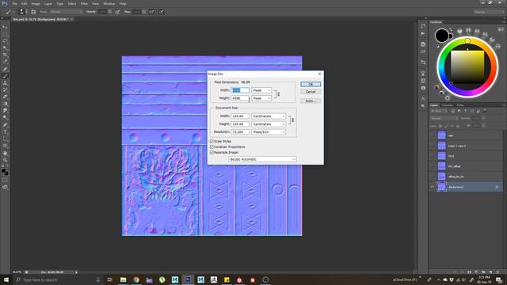
Task: Click the yellow saturation square in color wheel
Action: [467, 66]
